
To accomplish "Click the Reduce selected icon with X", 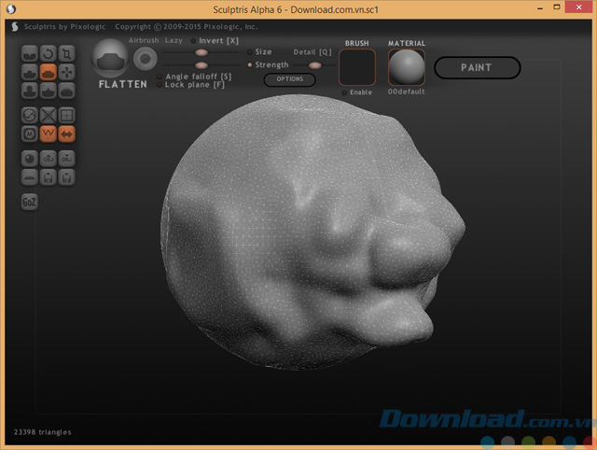I will [48, 115].
